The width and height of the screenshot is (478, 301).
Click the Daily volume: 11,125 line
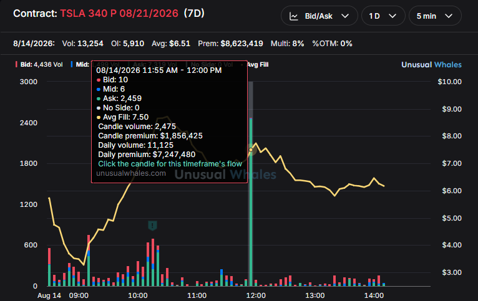(x=135, y=145)
